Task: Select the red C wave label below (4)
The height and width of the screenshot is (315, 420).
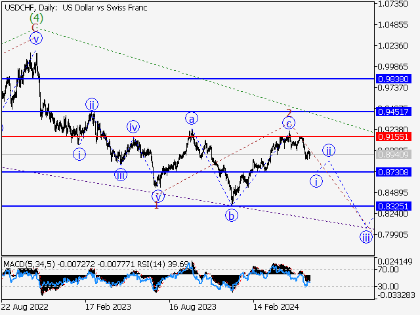Action: tap(35, 28)
